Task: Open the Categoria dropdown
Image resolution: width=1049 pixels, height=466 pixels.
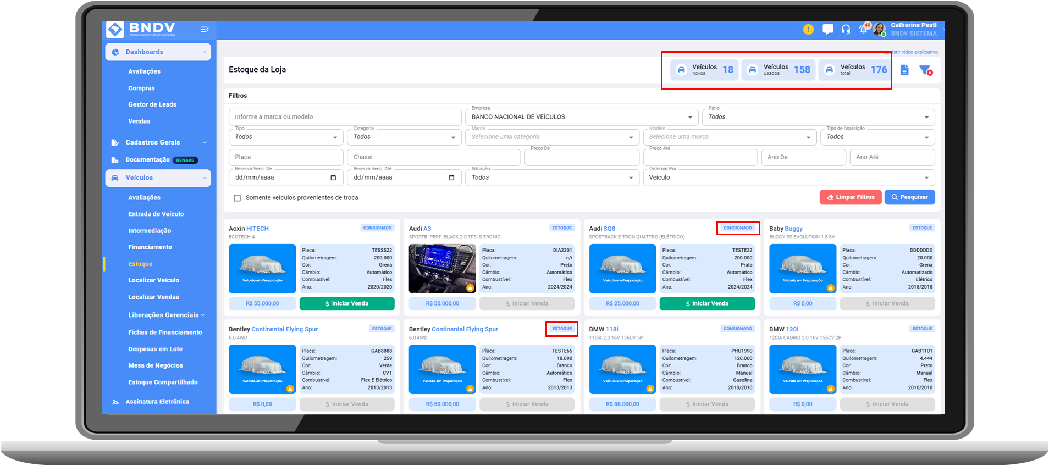Action: coord(404,137)
